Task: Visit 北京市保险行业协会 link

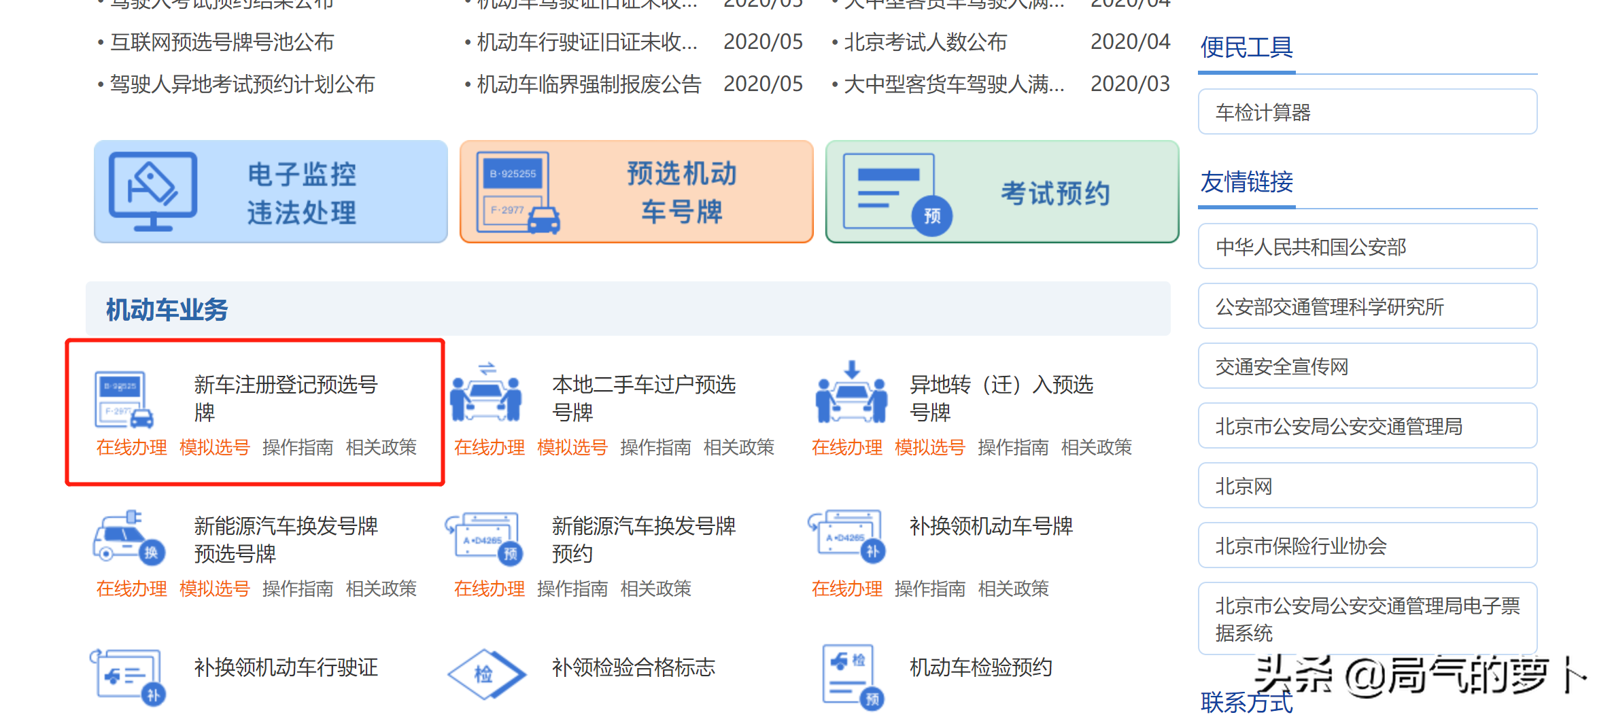Action: coord(1367,546)
